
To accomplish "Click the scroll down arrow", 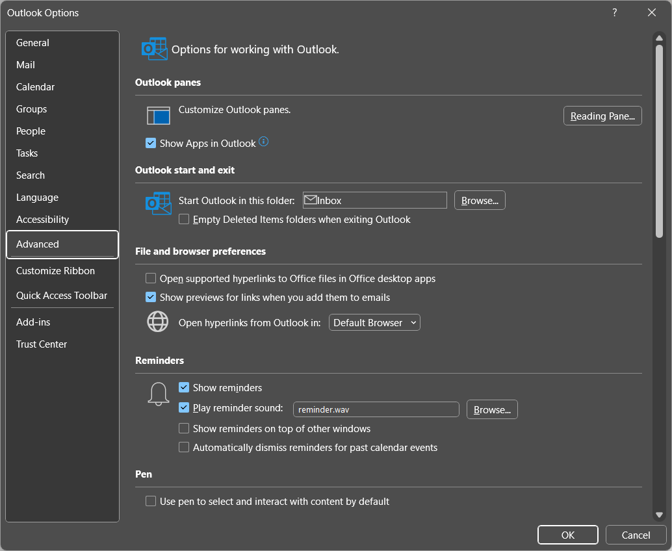I will coord(659,515).
